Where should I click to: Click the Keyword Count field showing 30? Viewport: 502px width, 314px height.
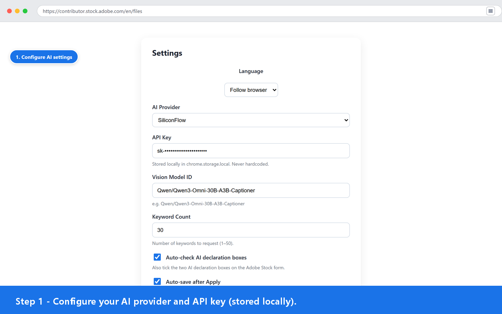[x=251, y=230]
